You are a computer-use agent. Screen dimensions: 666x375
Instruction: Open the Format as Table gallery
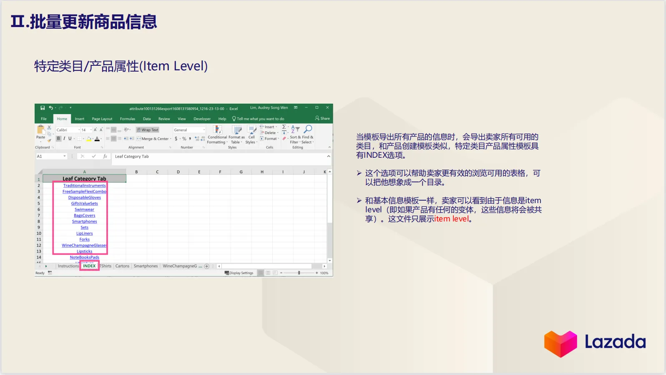coord(236,134)
